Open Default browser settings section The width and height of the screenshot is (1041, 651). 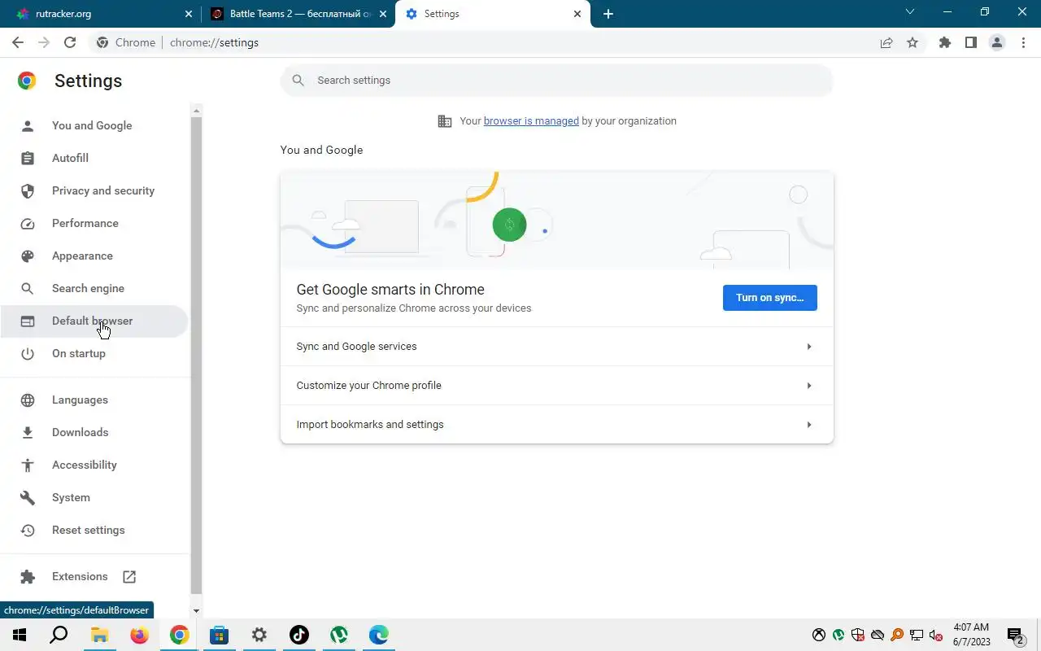click(94, 321)
